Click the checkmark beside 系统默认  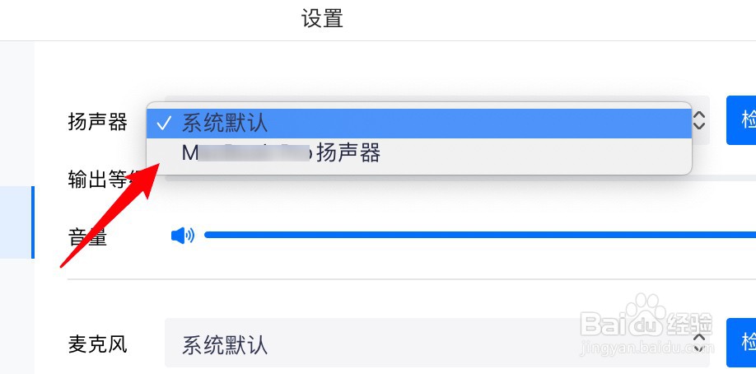[x=163, y=124]
